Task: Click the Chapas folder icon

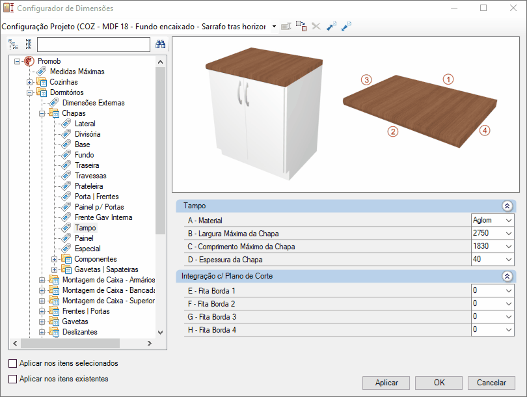Action: [54, 113]
